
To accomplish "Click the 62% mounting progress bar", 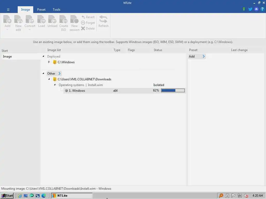I will (173, 90).
